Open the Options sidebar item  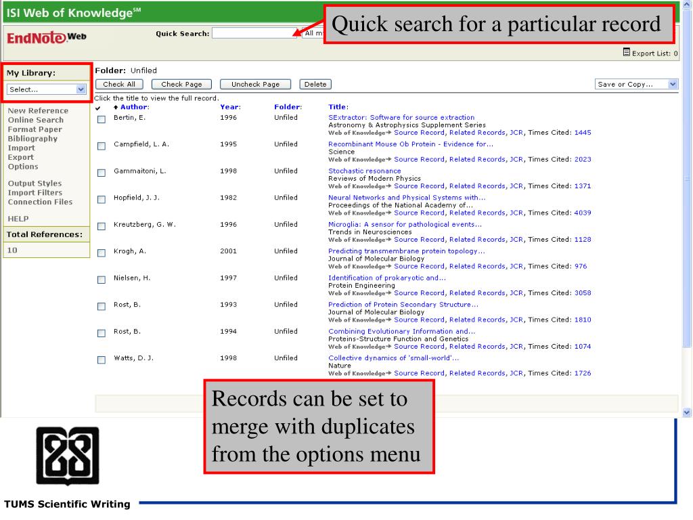coord(23,167)
